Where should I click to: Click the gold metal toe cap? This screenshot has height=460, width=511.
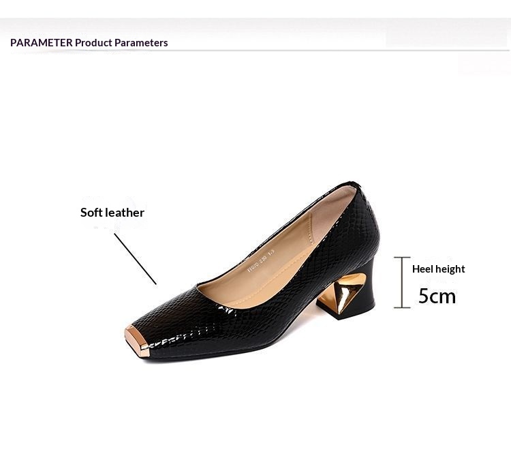pyautogui.click(x=137, y=341)
